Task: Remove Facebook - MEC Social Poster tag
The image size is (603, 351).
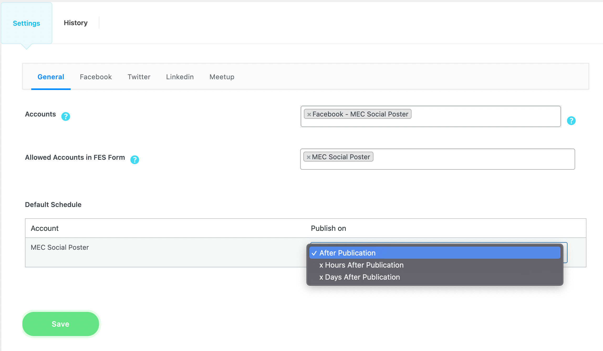Action: pos(309,114)
